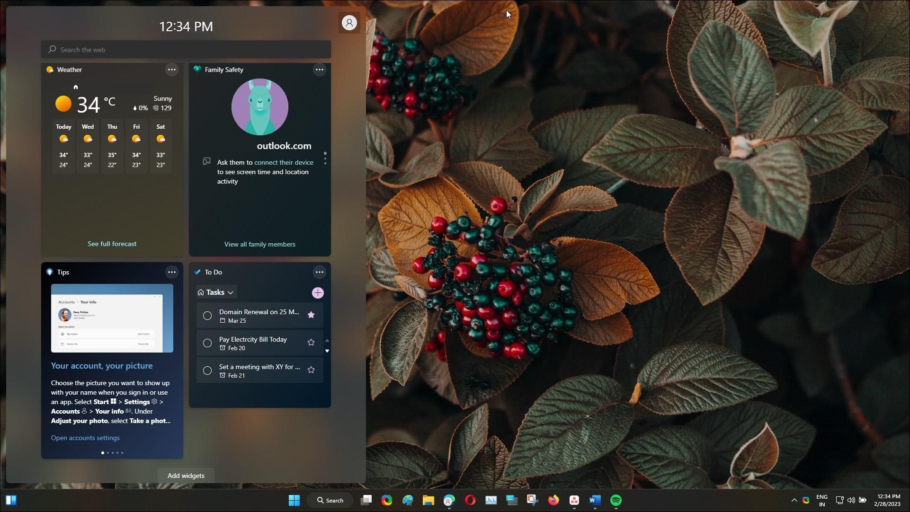
Task: Add a new task using the plus icon
Action: (318, 292)
